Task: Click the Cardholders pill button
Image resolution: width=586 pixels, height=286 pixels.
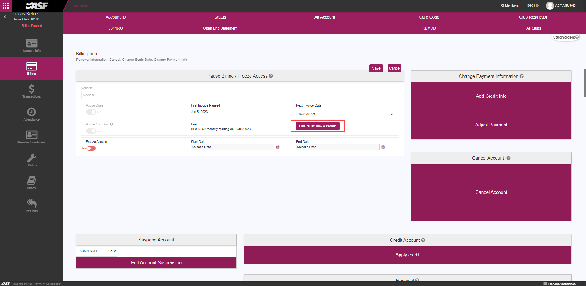Action: [566, 37]
